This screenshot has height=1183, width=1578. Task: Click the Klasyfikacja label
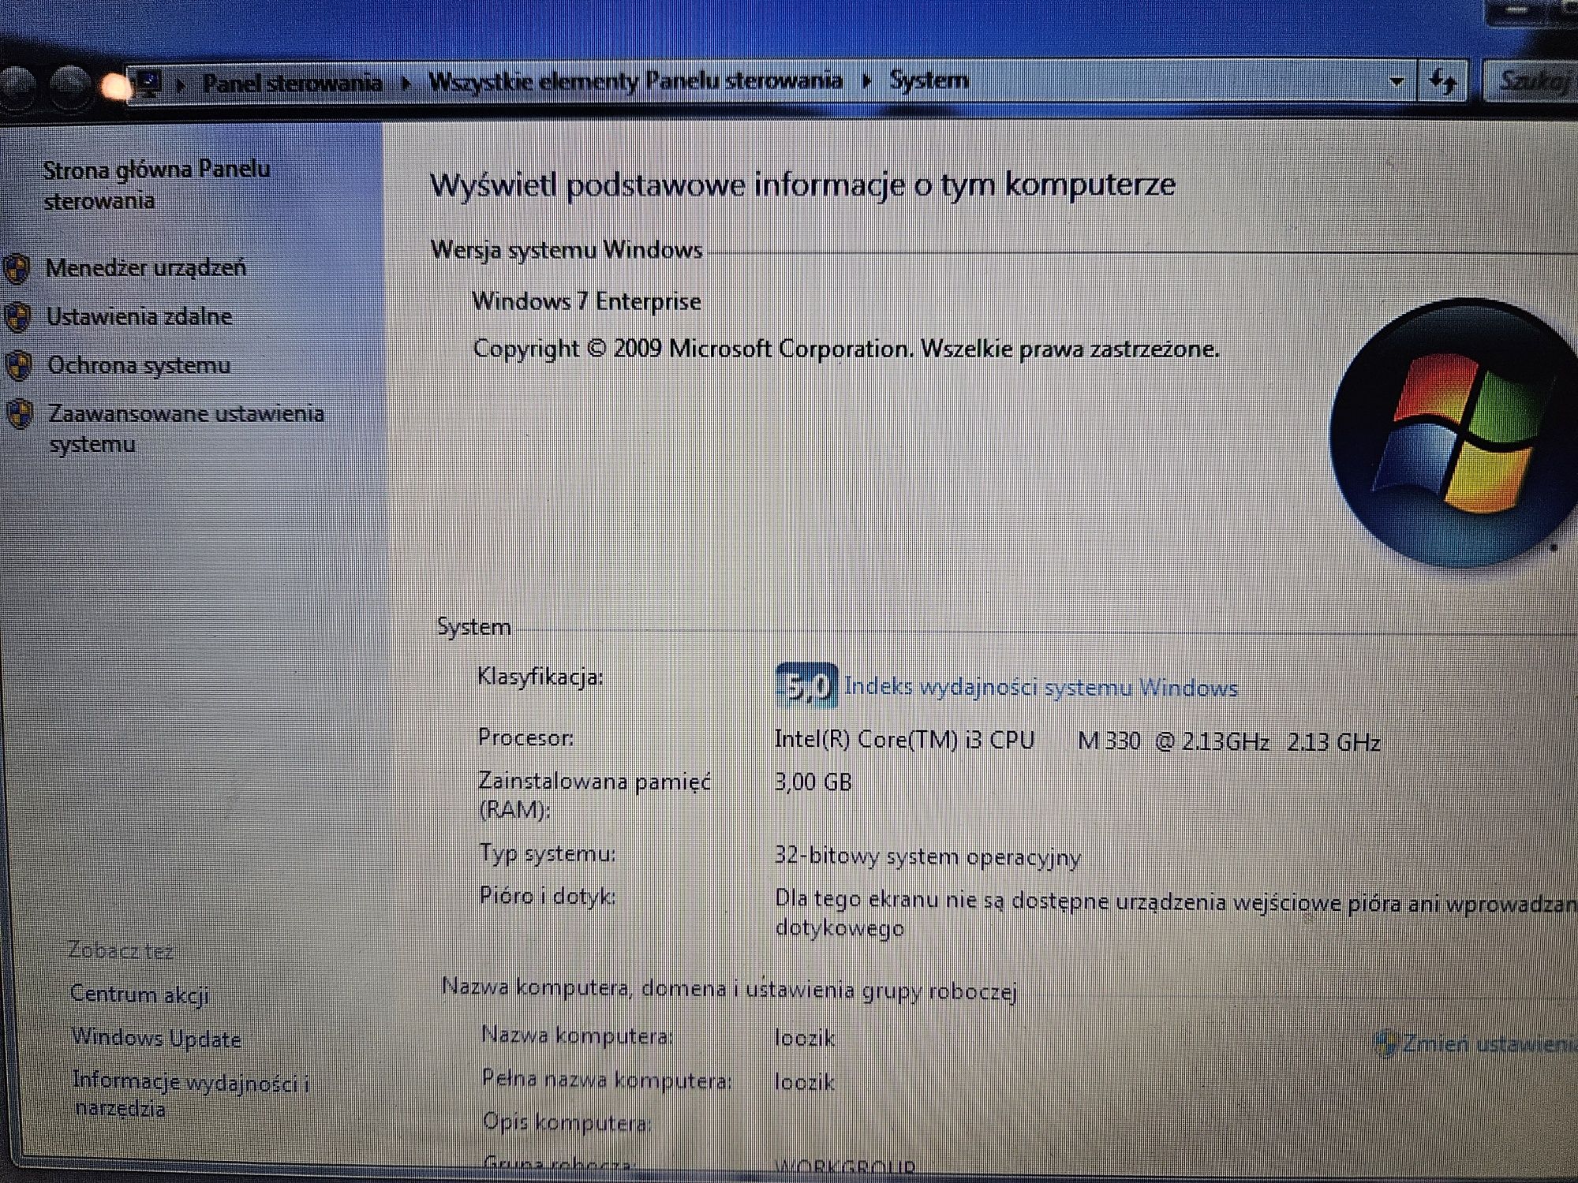540,677
